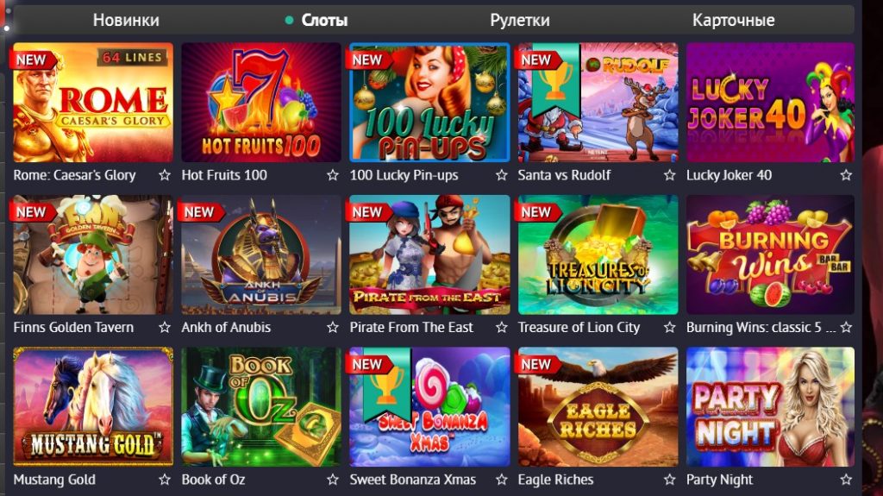Add 100 Lucky Pin-ups to favorites
This screenshot has width=883, height=496.
pos(501,175)
